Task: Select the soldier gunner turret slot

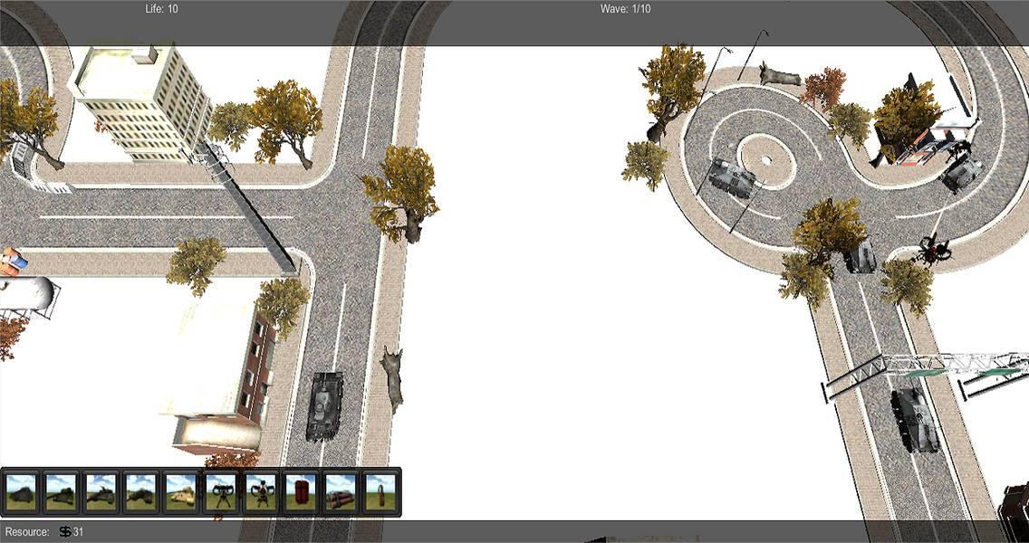Action: click(x=262, y=491)
